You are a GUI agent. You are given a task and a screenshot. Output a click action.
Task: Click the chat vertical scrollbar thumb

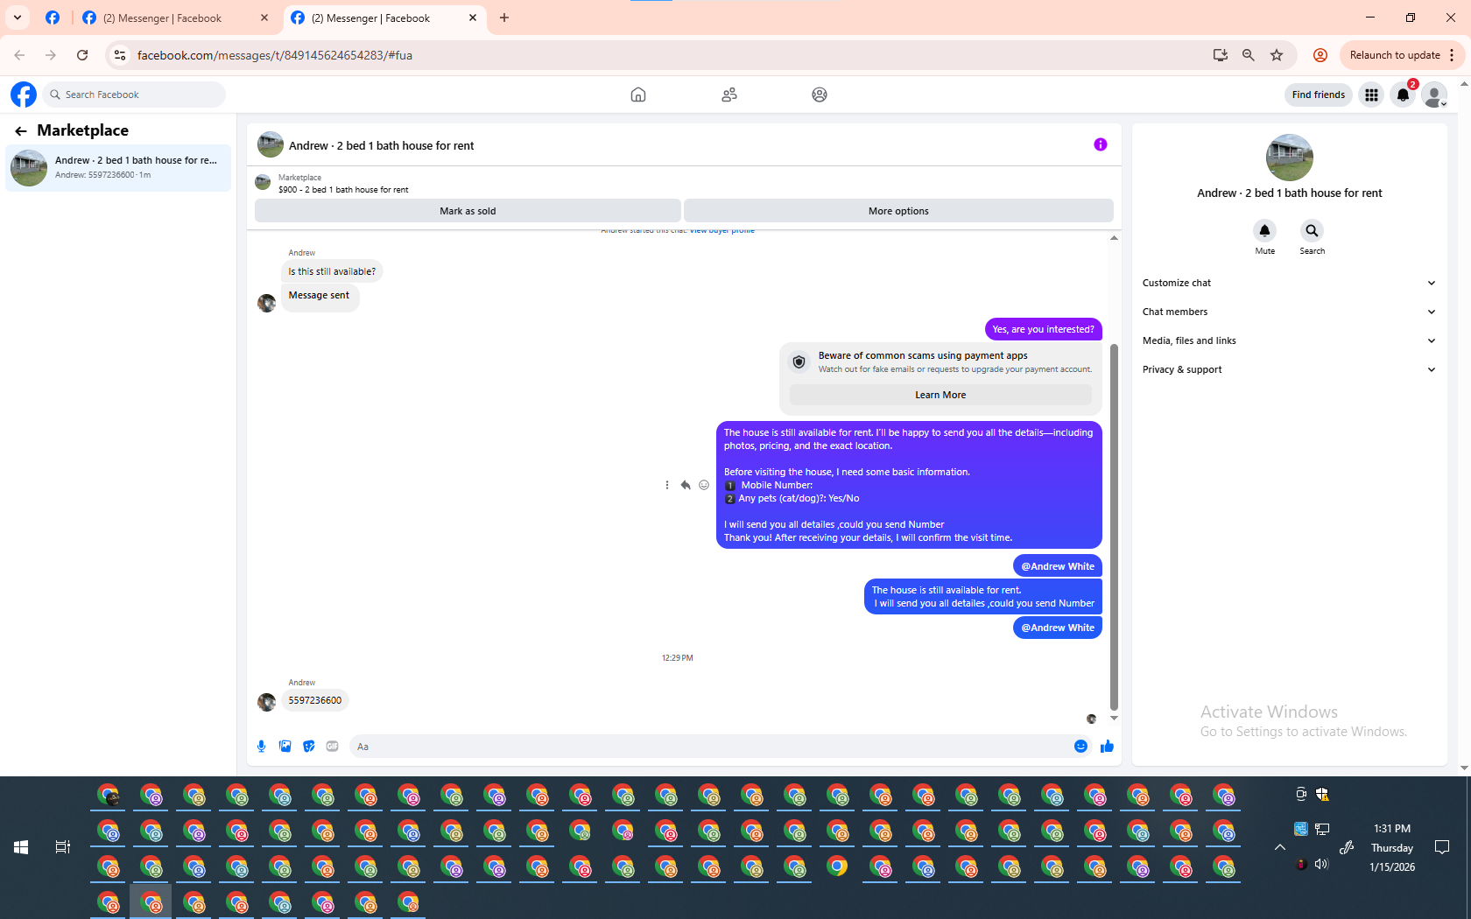pyautogui.click(x=1114, y=525)
